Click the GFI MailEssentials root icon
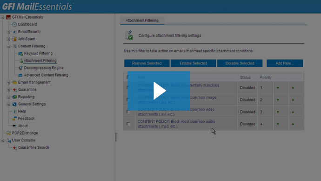The width and height of the screenshot is (321, 181). pos(8,17)
